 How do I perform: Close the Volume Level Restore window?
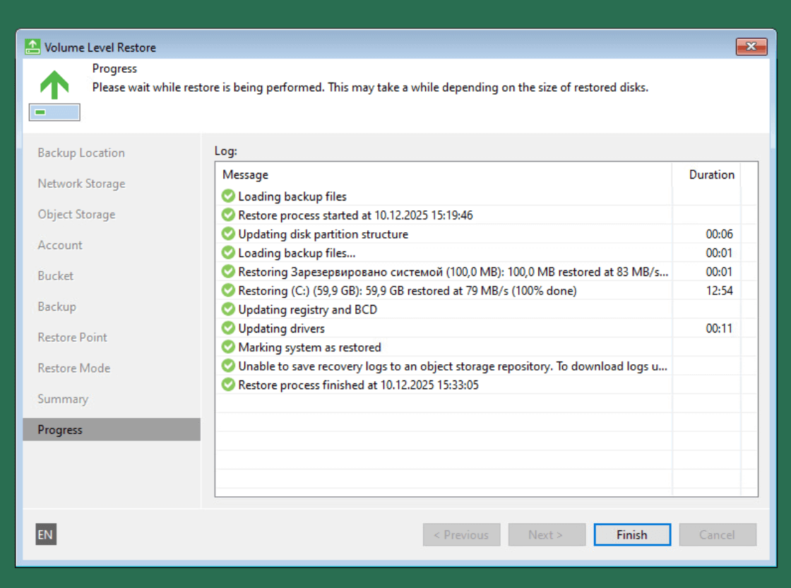[x=751, y=47]
